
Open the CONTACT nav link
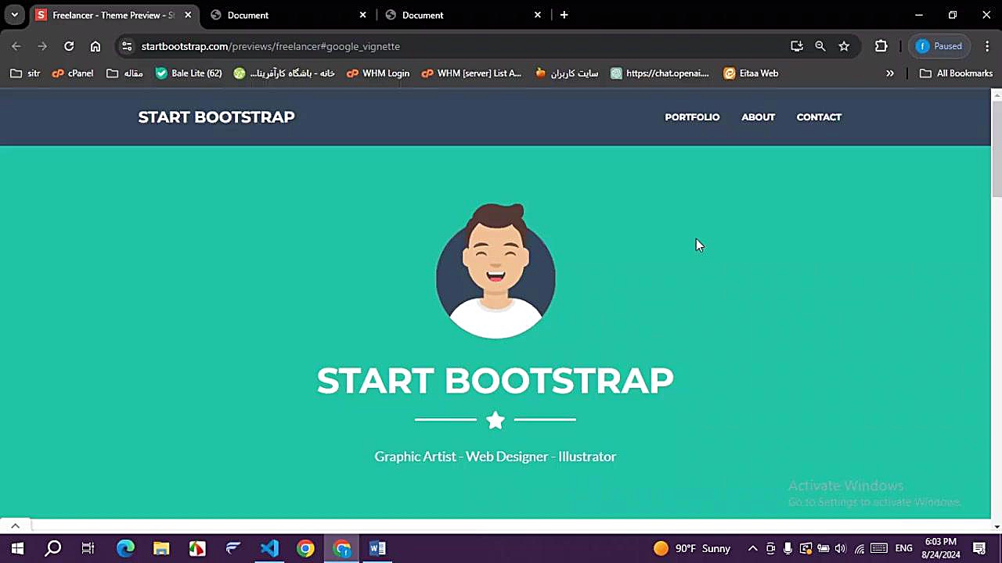pyautogui.click(x=819, y=117)
